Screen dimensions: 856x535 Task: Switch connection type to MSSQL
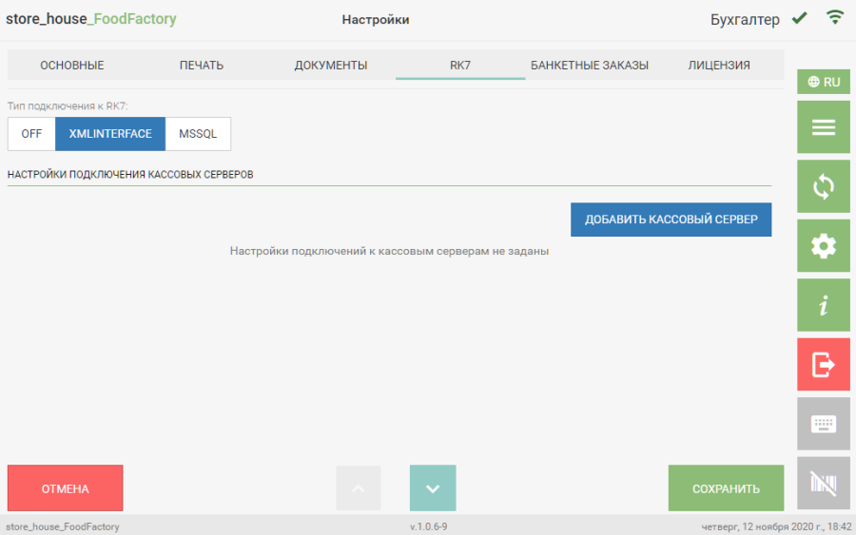coord(198,134)
